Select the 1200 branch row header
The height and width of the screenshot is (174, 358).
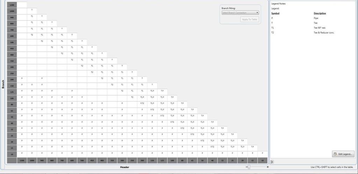point(12,5)
